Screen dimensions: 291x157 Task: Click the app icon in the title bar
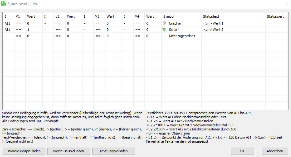tap(4, 4)
